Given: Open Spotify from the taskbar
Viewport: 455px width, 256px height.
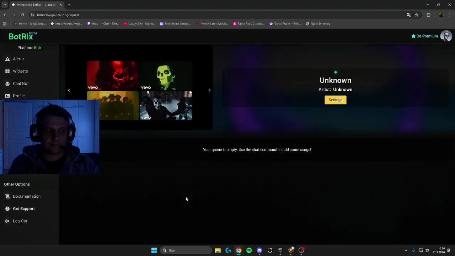Looking at the screenshot, I should point(249,250).
